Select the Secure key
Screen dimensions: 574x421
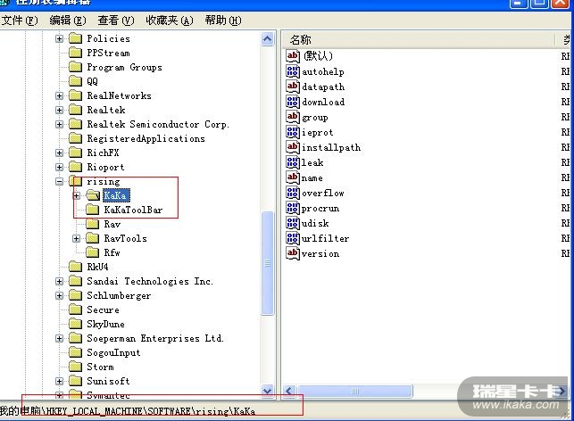coord(103,310)
